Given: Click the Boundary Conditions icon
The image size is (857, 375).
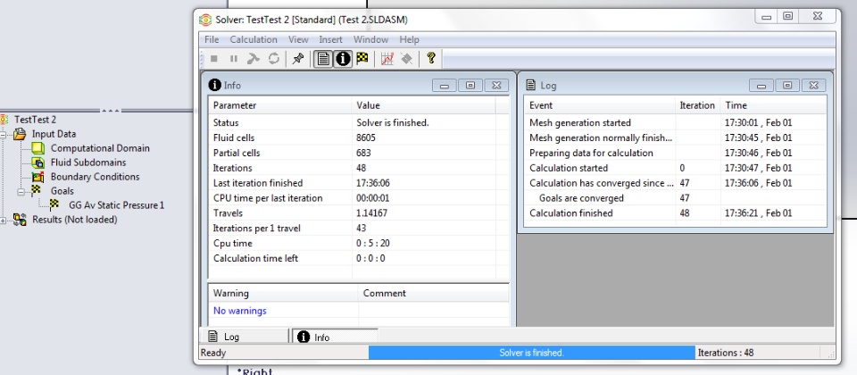Looking at the screenshot, I should pyautogui.click(x=37, y=177).
